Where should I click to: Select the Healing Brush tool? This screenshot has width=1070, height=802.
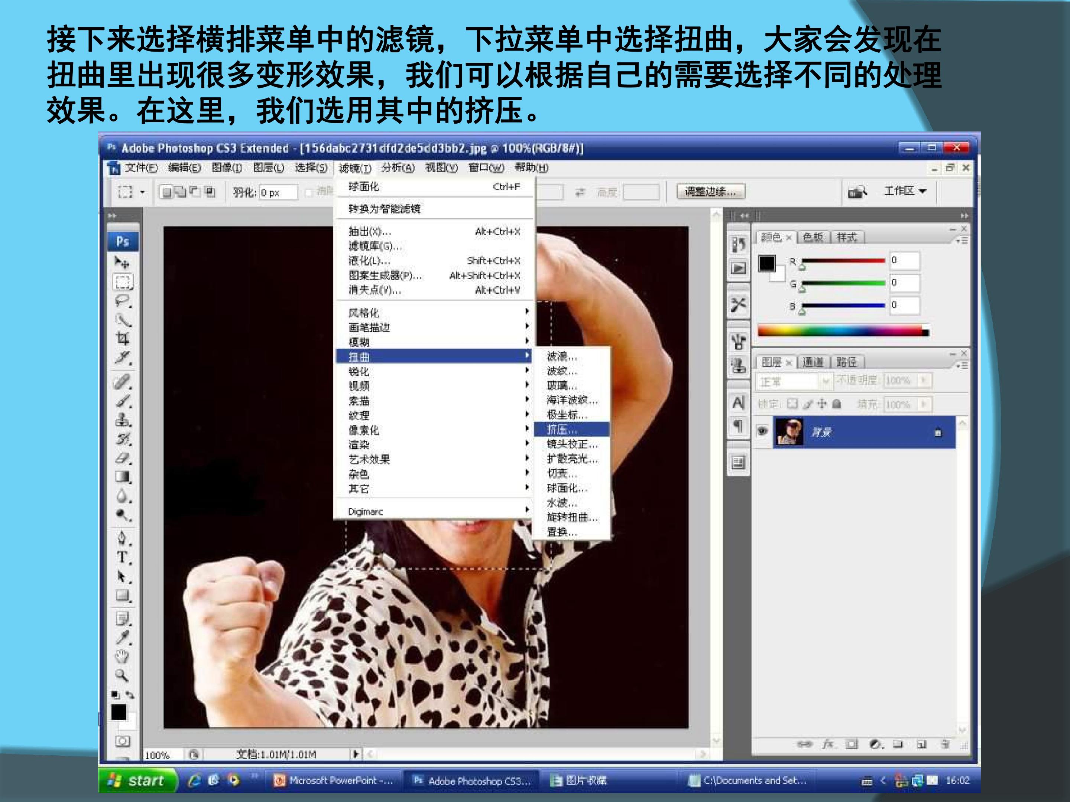122,382
